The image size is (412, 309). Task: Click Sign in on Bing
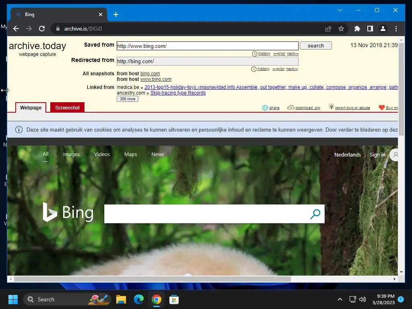tap(377, 155)
